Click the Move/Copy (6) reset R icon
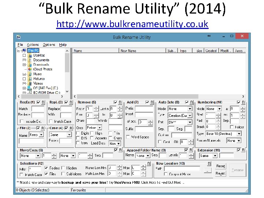Screen dimensions: 264x198 121,150
